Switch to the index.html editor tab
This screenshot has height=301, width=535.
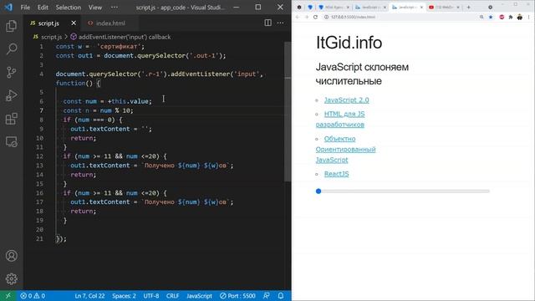coord(110,23)
